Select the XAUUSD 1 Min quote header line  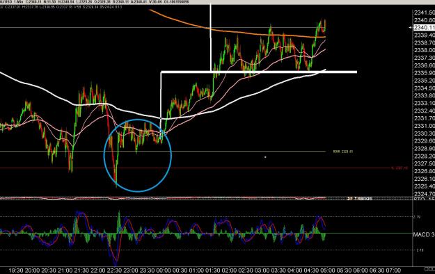pyautogui.click(x=95, y=1)
